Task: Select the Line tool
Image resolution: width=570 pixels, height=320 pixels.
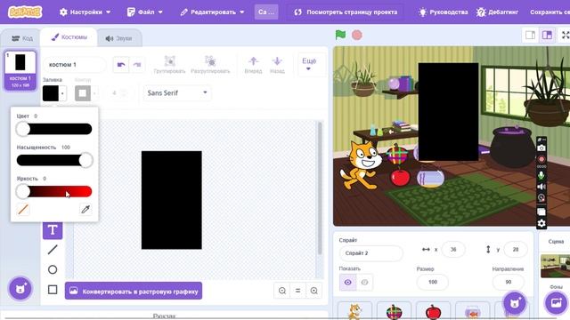Action: [x=53, y=250]
